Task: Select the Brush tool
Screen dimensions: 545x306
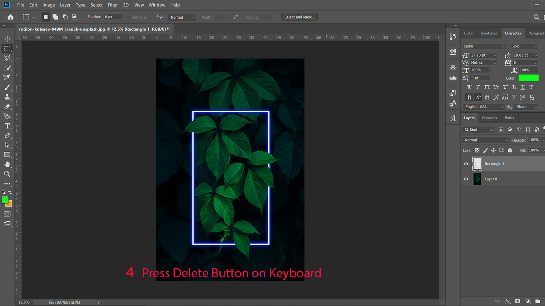Action: click(x=7, y=87)
